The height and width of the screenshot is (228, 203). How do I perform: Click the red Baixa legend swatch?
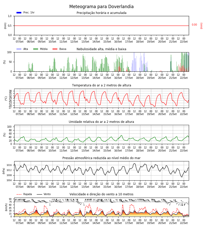(55, 49)
